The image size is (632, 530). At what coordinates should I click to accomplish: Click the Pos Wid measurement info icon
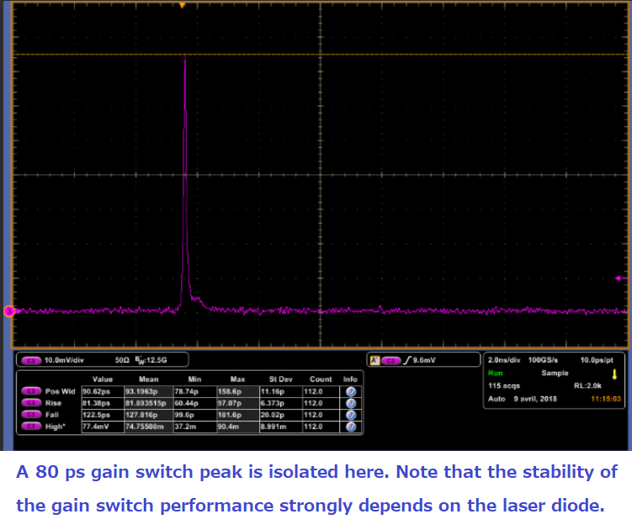point(350,391)
